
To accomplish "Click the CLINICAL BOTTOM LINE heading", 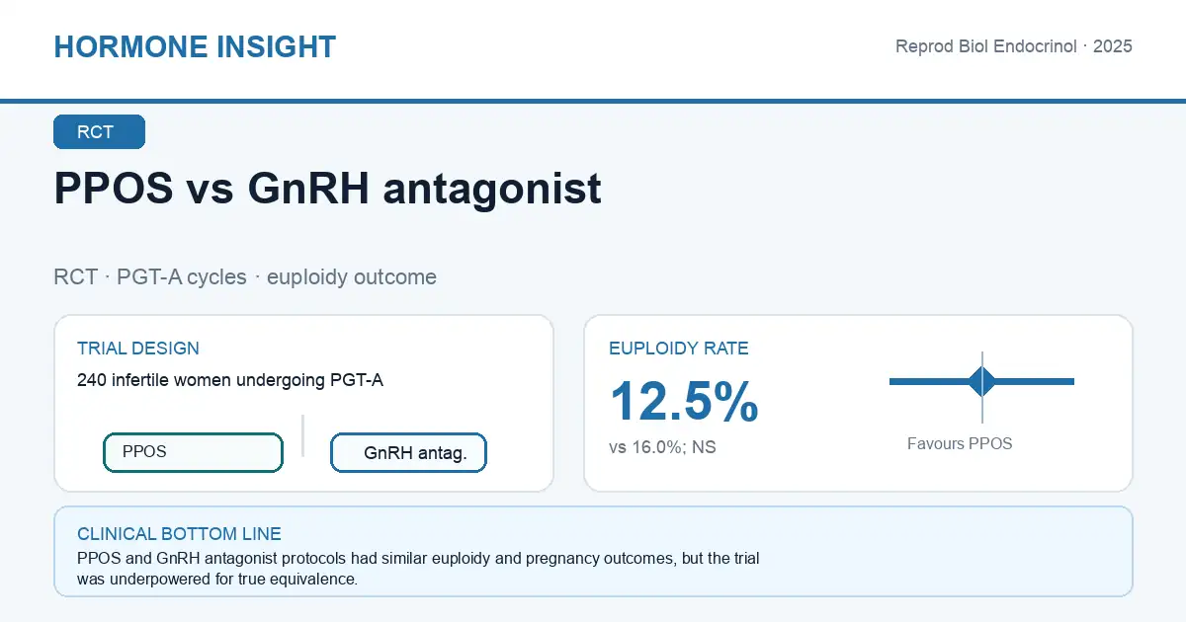I will tap(179, 534).
